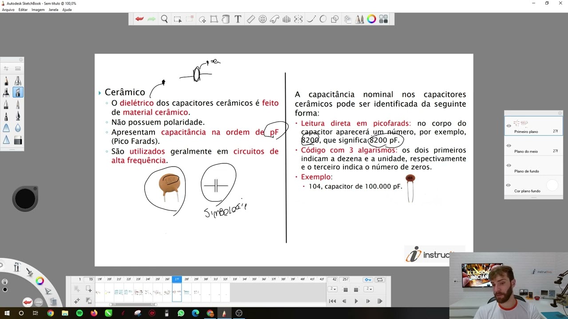
Task: Jump to the last frame
Action: tap(380, 301)
